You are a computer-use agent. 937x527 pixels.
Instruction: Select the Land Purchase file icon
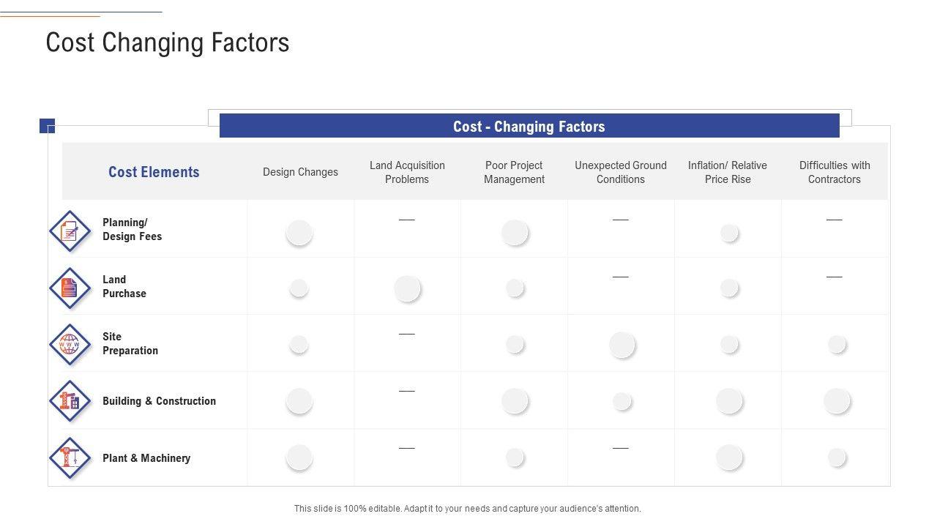point(70,288)
